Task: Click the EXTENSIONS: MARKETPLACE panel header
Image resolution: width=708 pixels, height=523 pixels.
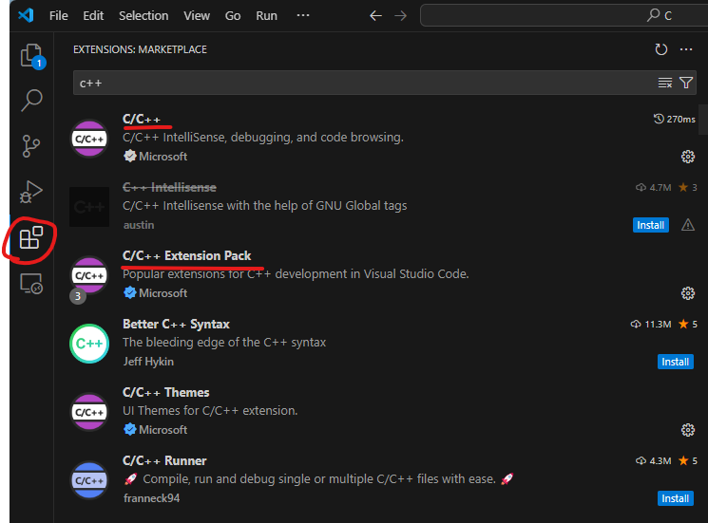Action: pyautogui.click(x=140, y=49)
